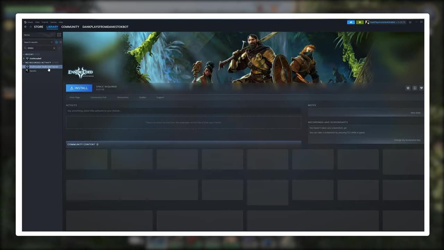Toggle the recent activity clock sort icon

point(57,42)
